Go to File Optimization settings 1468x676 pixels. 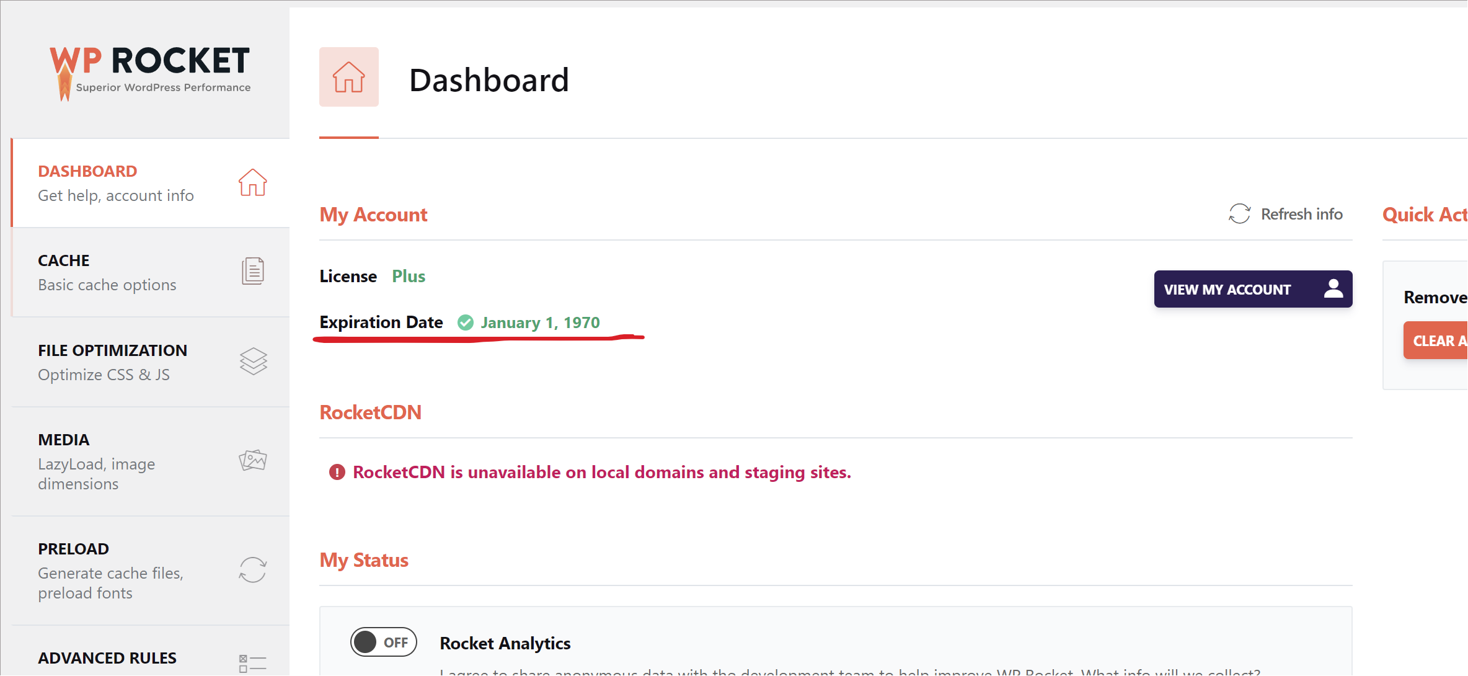point(151,362)
